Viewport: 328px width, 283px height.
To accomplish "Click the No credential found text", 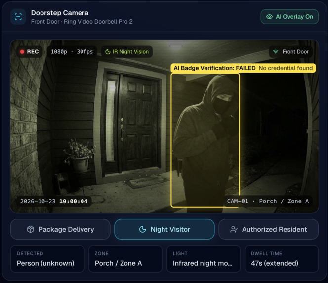I will (286, 68).
